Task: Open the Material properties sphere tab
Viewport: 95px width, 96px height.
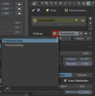Action: click(79, 3)
